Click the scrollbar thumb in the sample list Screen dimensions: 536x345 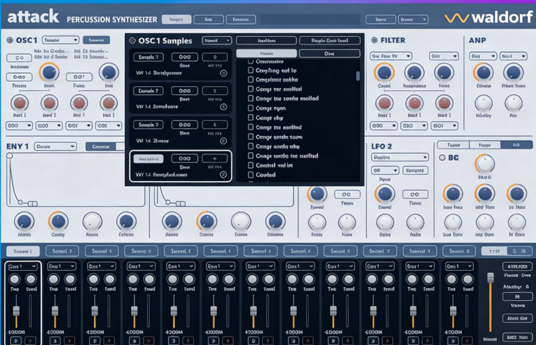click(x=358, y=76)
